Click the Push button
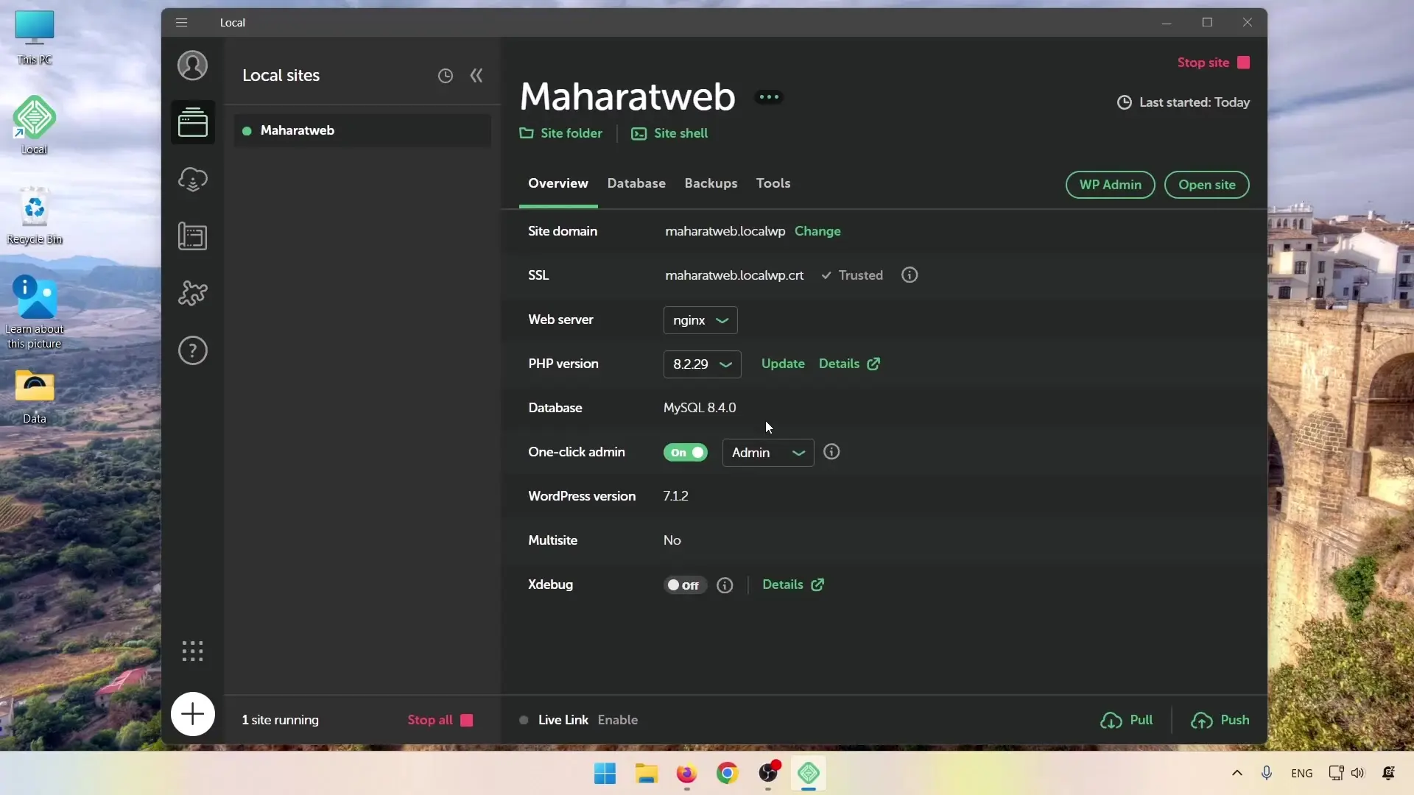 1220,720
